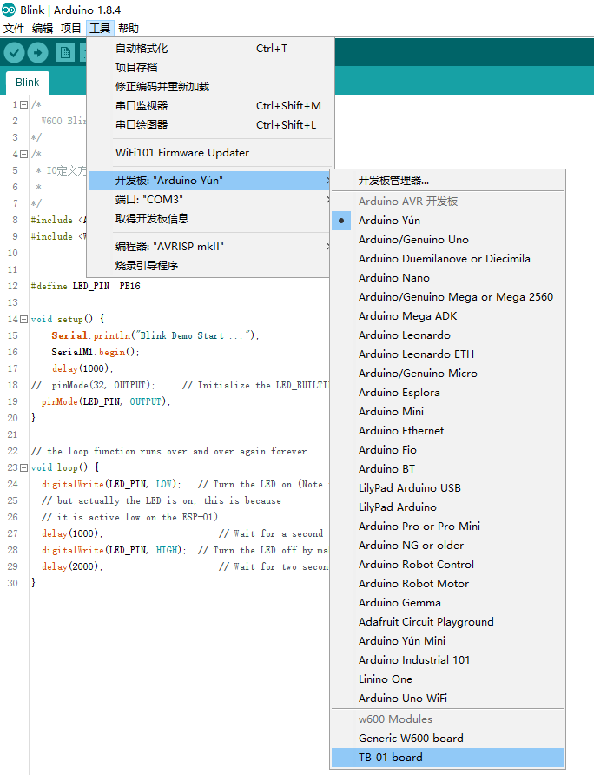Select Linino One board
594x775 pixels.
447,679
